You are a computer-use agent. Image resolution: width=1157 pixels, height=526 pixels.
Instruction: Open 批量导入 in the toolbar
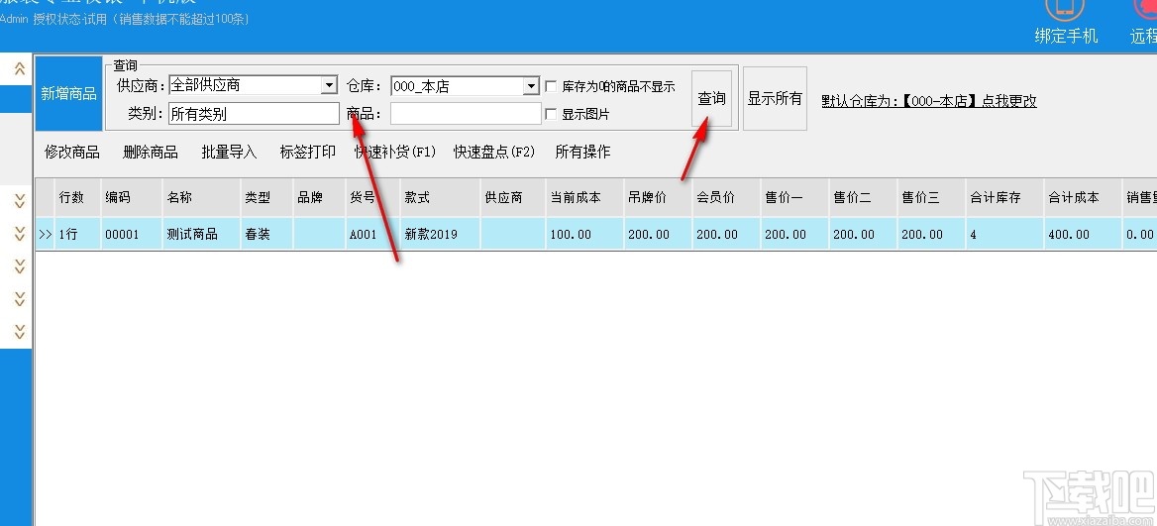230,152
